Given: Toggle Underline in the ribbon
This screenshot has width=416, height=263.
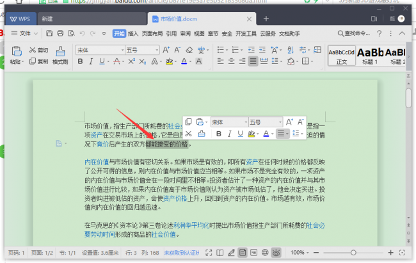Looking at the screenshot, I should pyautogui.click(x=102, y=61).
